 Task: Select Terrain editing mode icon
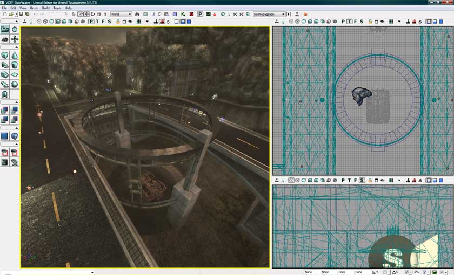click(x=5, y=39)
